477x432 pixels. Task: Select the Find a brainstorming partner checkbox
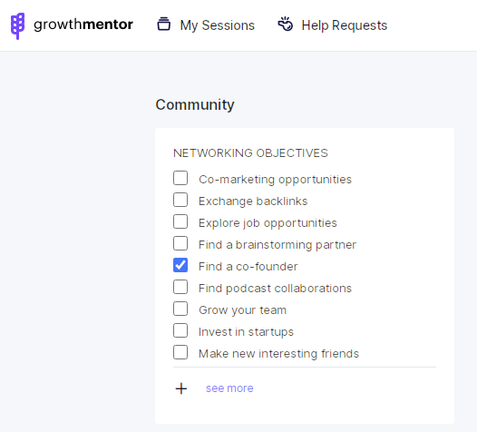coord(180,243)
